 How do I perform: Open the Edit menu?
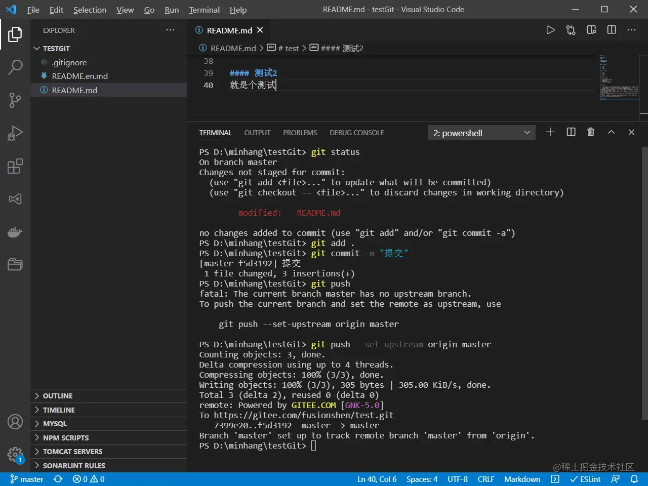[x=56, y=10]
